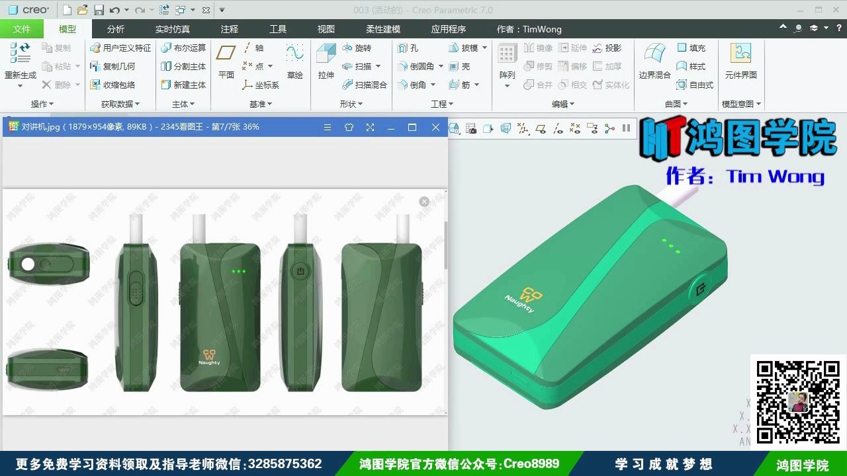Image resolution: width=847 pixels, height=476 pixels.
Task: Expand the 模型意图 (Model Intent) group dropdown
Action: [x=741, y=104]
